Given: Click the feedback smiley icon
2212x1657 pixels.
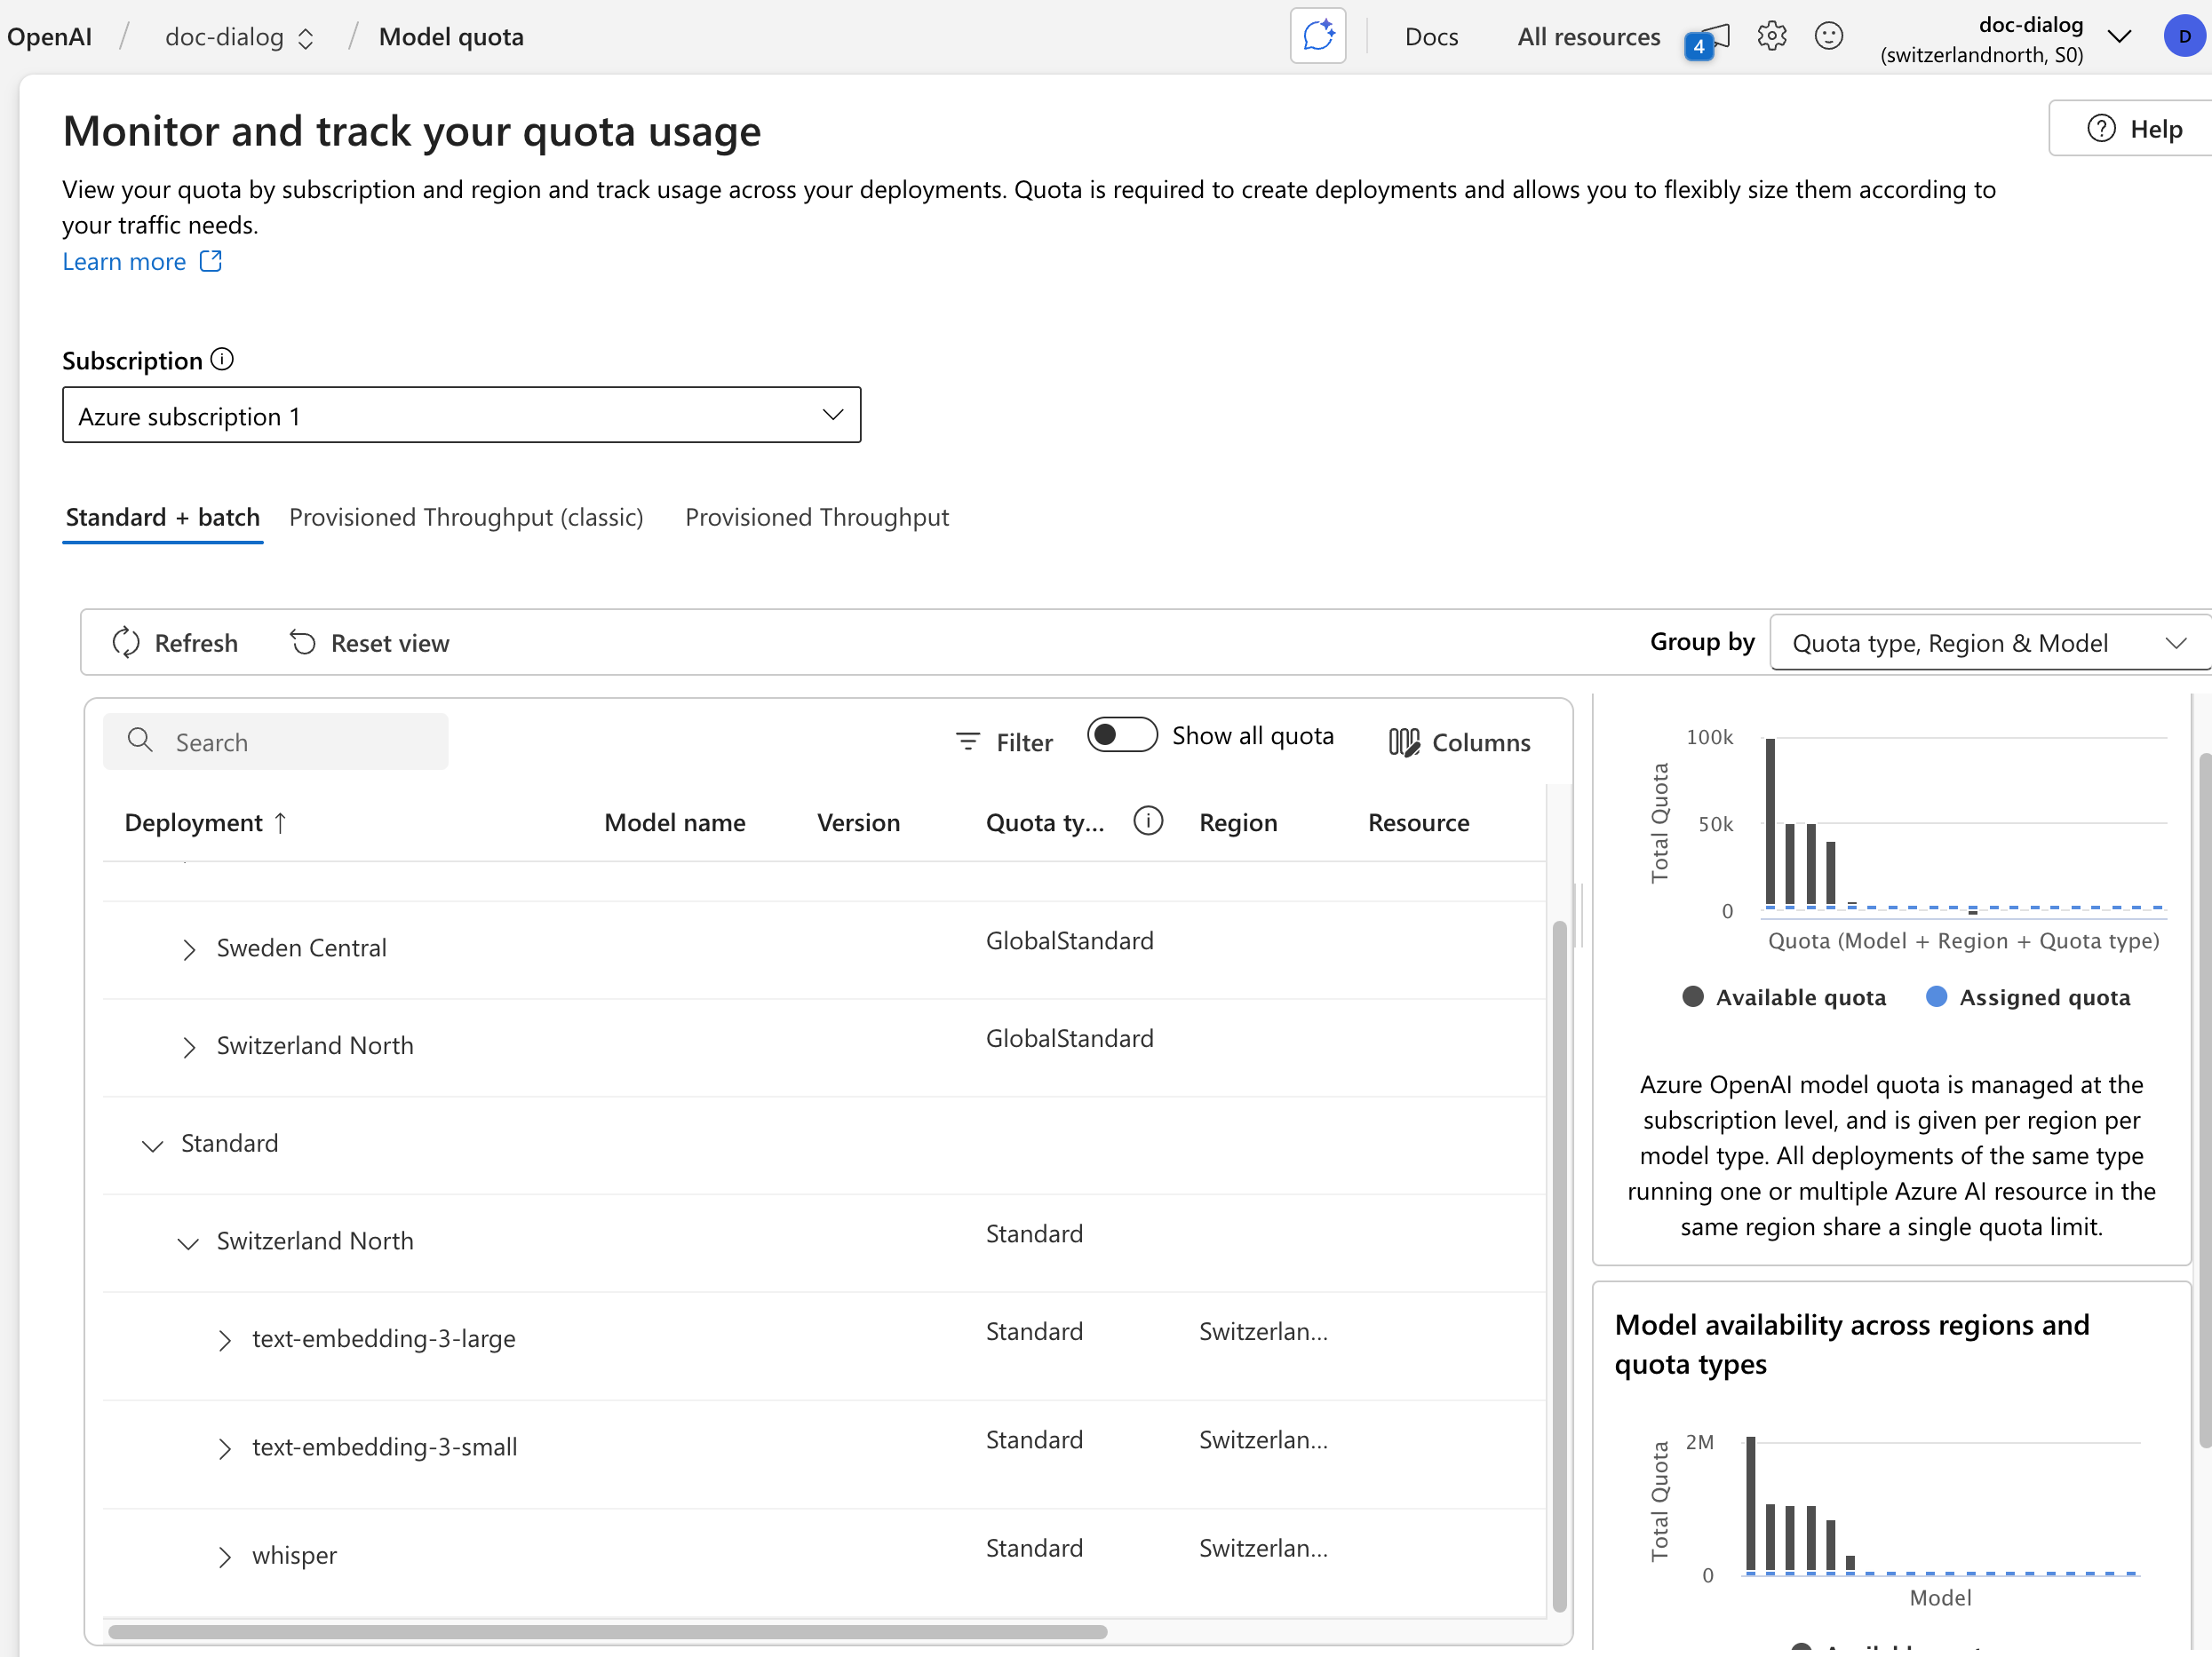Looking at the screenshot, I should coord(1828,37).
